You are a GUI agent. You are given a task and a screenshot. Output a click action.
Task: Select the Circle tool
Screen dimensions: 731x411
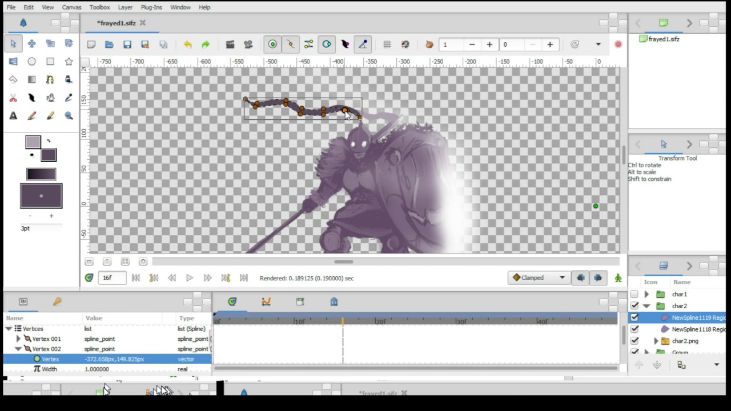click(x=32, y=62)
